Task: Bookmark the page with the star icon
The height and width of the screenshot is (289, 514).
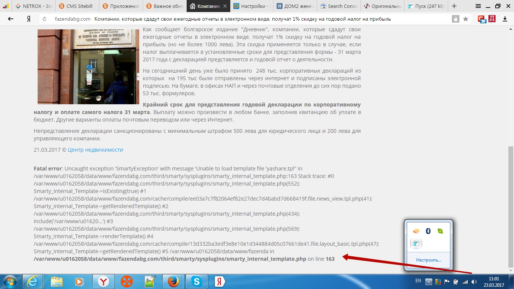Action: tap(465, 19)
